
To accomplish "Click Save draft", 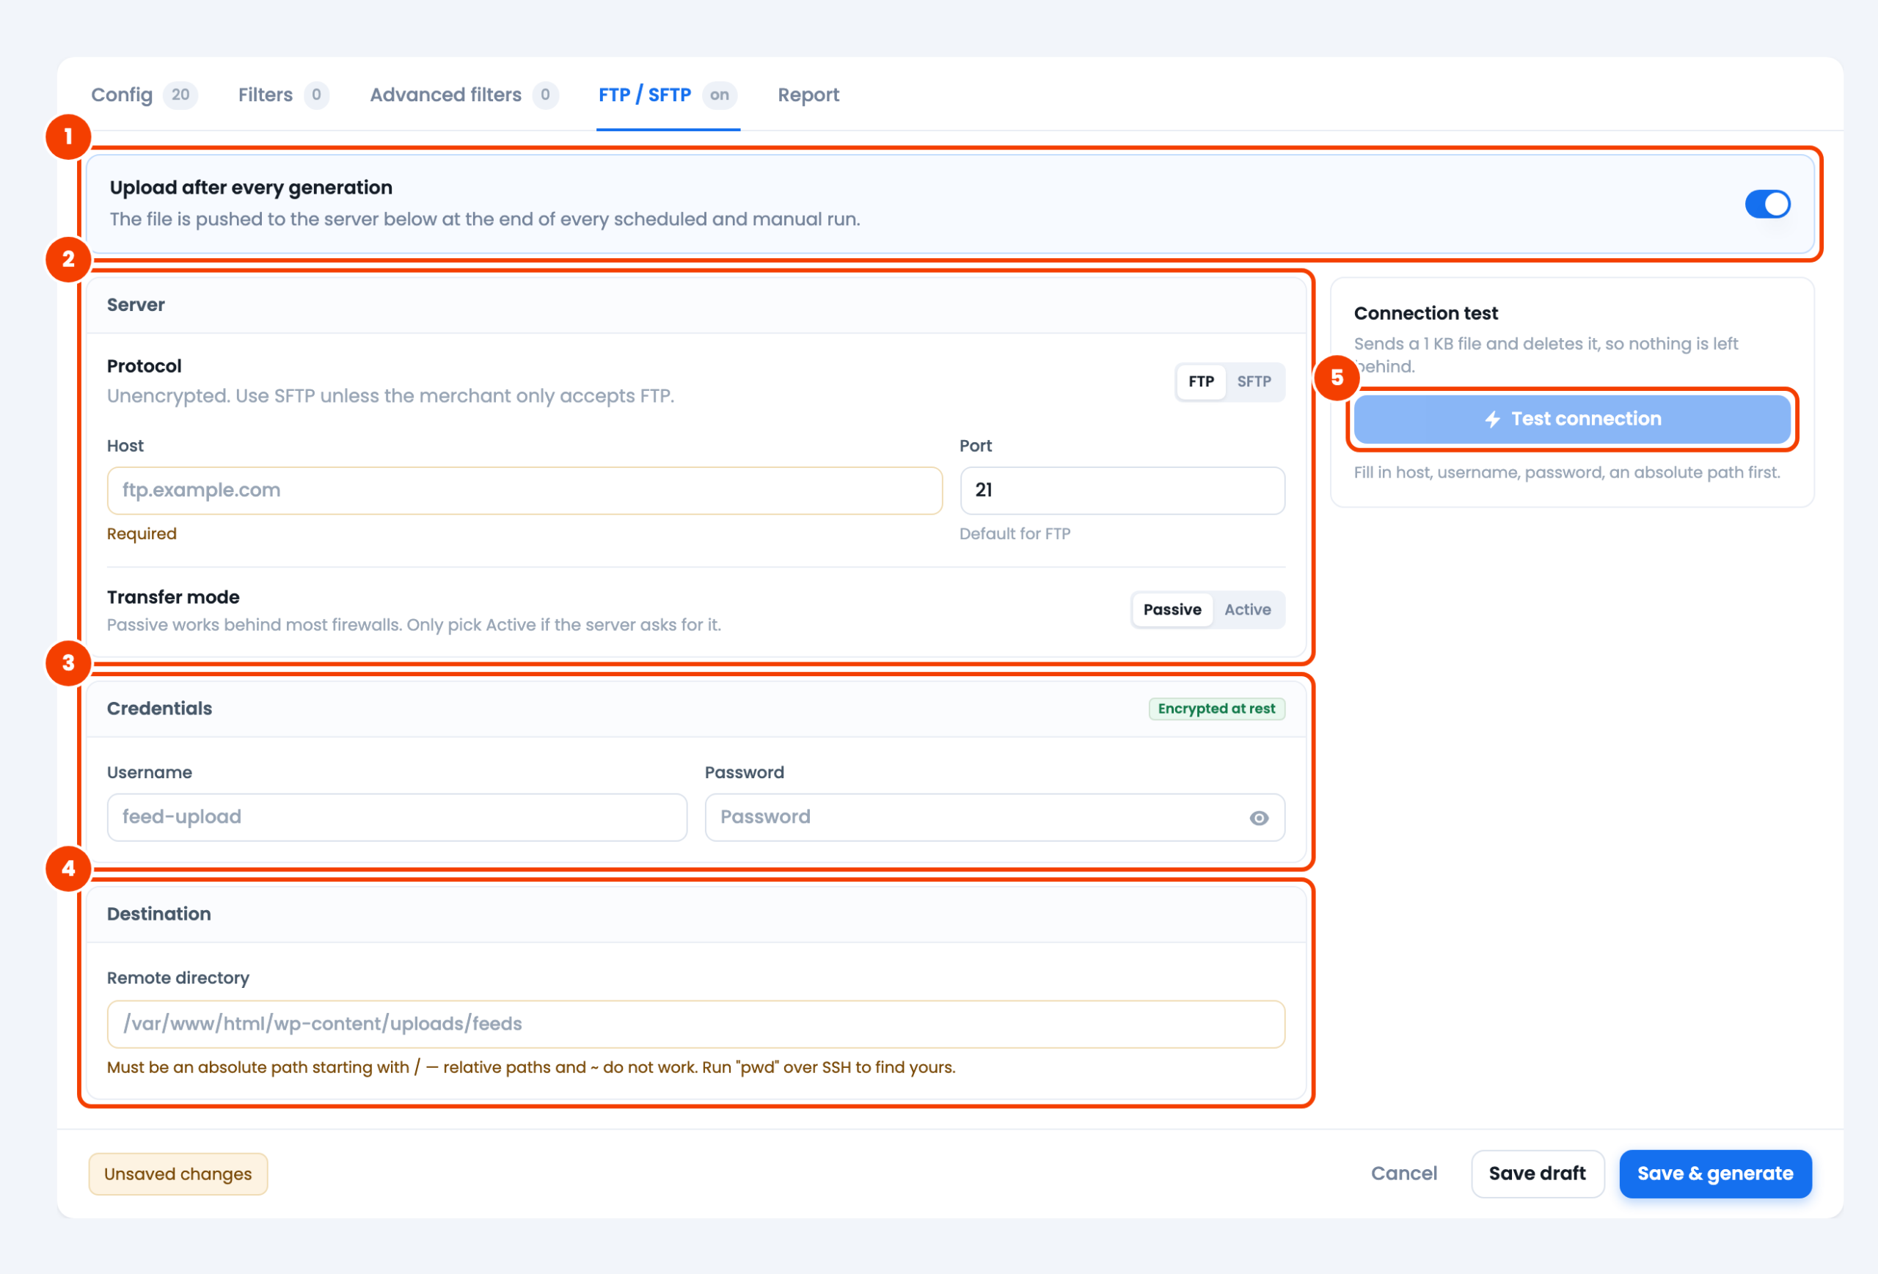I will coord(1537,1173).
